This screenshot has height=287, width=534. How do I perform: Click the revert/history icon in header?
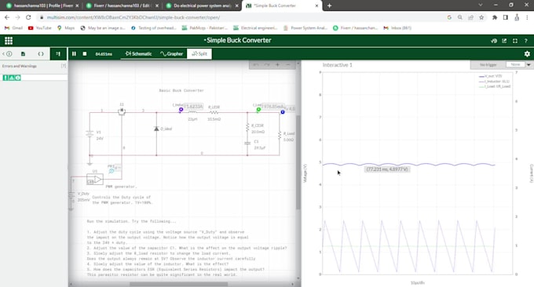tap(494, 41)
